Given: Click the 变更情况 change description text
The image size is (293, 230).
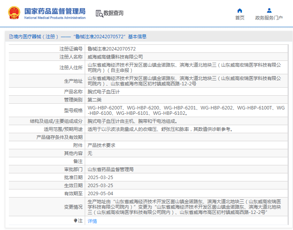Looking at the screenshot, I should pos(184,207).
